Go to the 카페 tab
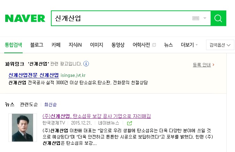 click(x=56, y=45)
